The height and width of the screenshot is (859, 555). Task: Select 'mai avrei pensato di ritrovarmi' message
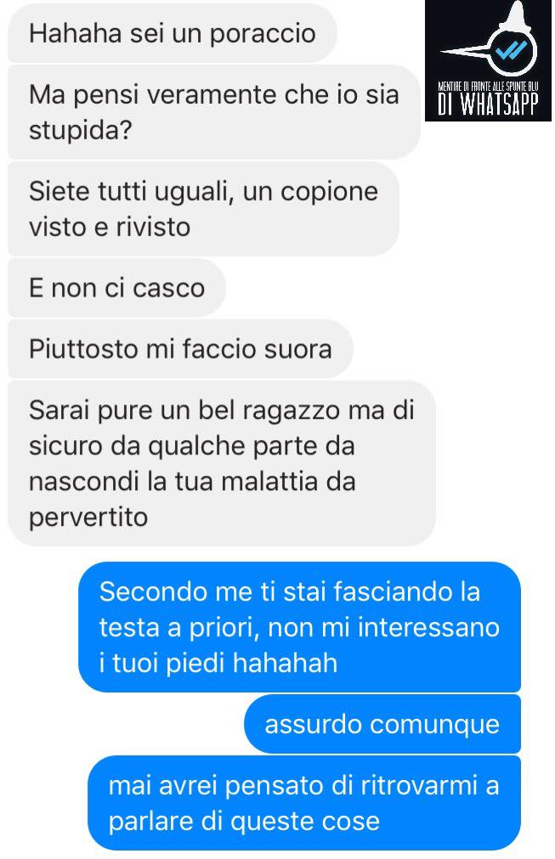click(304, 803)
